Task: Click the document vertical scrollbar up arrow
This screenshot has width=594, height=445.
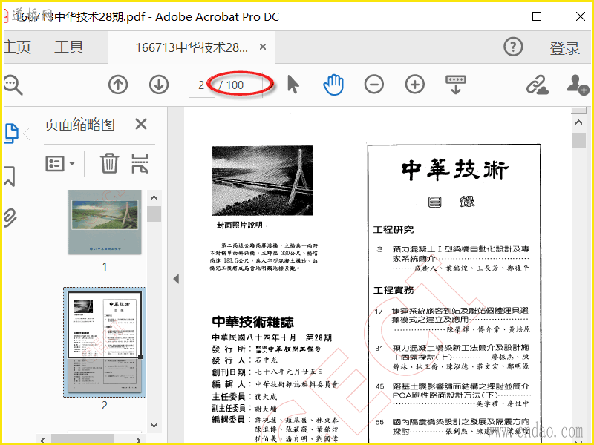Action: click(x=578, y=122)
